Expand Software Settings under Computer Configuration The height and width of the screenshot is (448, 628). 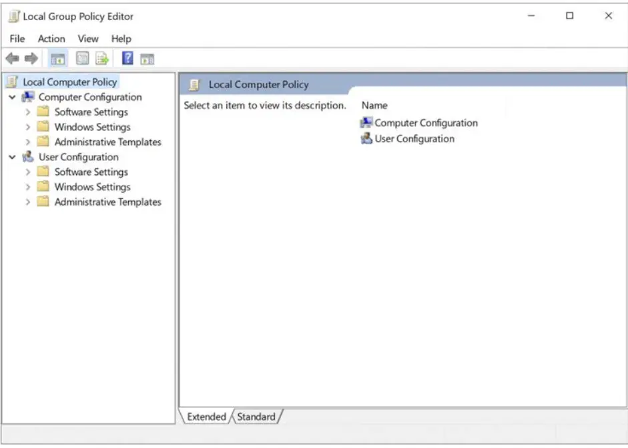click(28, 112)
